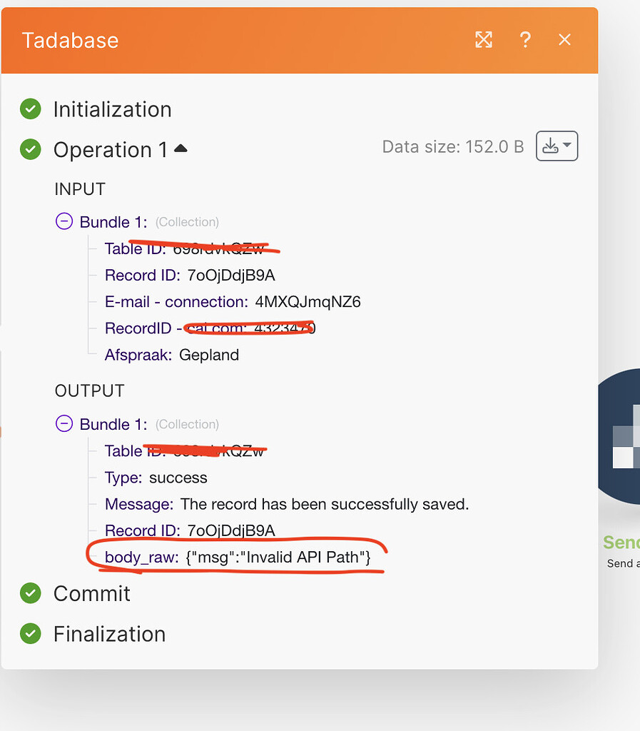Select the Record ID label under OUTPUT

(x=141, y=530)
